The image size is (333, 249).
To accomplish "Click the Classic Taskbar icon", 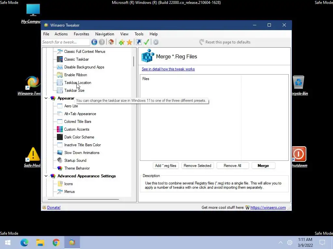I will [x=60, y=59].
